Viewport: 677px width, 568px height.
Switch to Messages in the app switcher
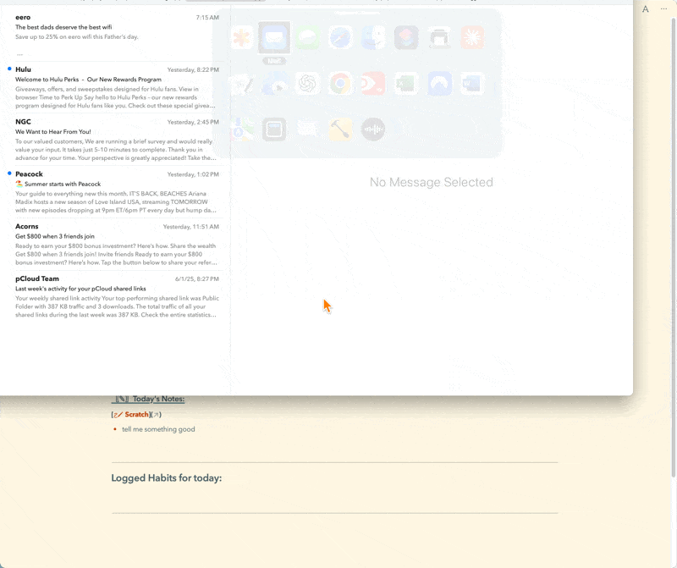click(307, 37)
